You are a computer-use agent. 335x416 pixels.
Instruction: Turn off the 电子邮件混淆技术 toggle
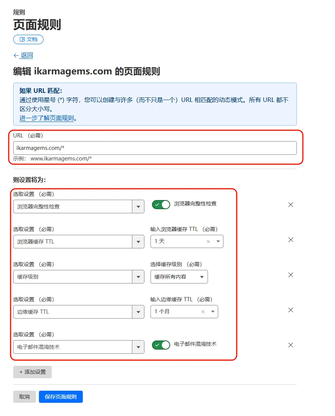[x=161, y=345]
